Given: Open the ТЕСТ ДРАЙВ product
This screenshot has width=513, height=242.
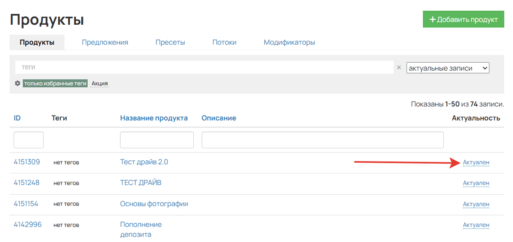Looking at the screenshot, I should click(141, 183).
